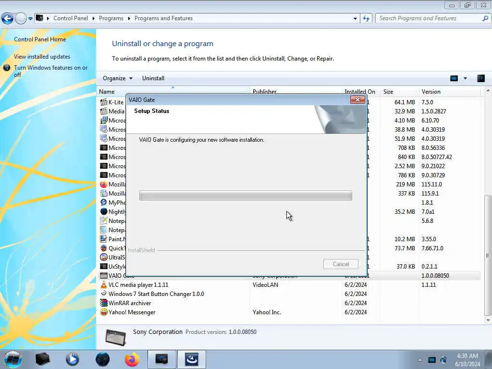
Task: Open Turn Windows features on or off
Action: (x=50, y=71)
